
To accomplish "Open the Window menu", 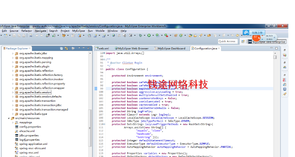I will click(112, 31).
